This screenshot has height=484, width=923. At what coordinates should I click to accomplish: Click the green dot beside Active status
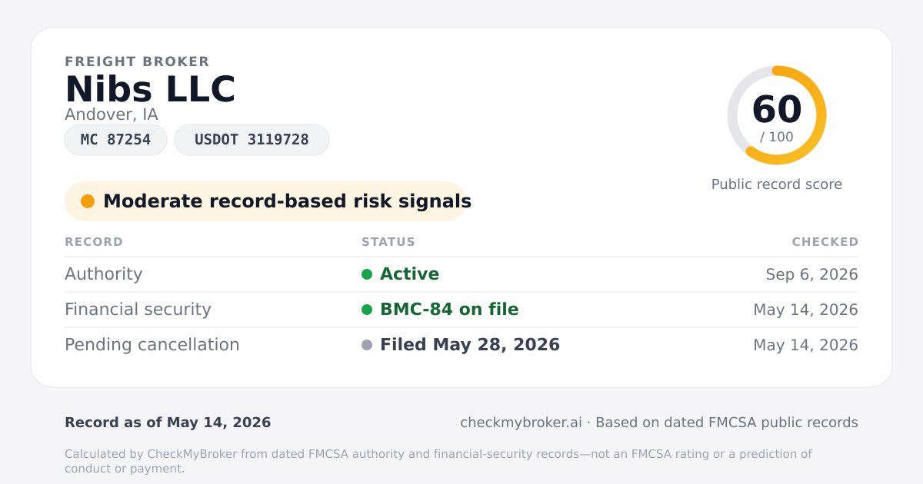(x=367, y=274)
